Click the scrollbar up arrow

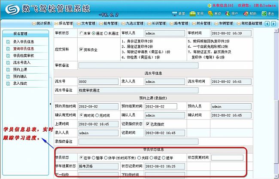click(276, 31)
